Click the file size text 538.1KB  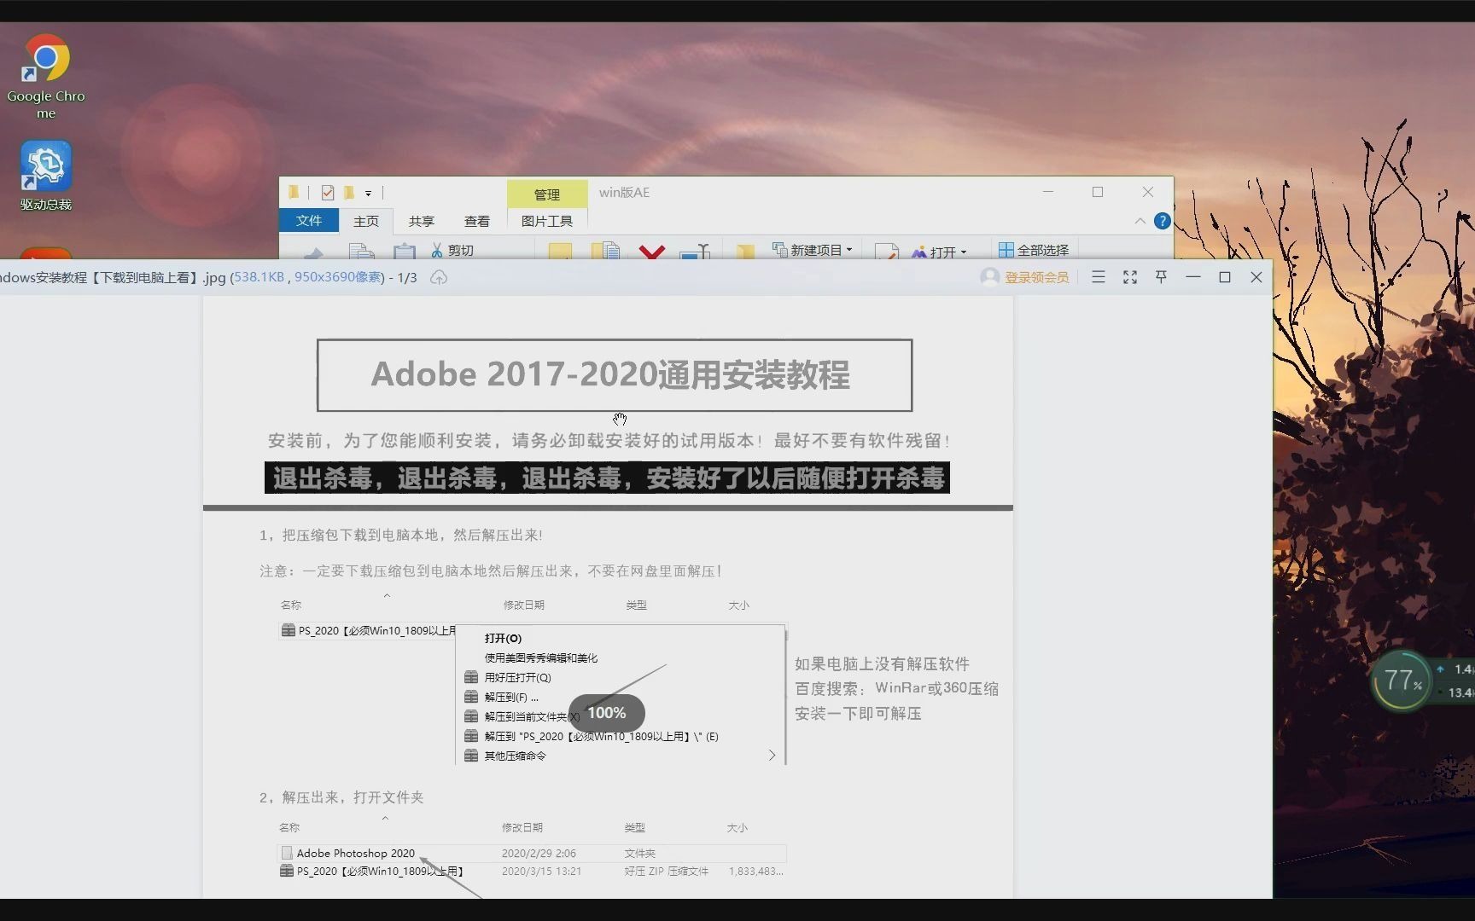point(259,277)
